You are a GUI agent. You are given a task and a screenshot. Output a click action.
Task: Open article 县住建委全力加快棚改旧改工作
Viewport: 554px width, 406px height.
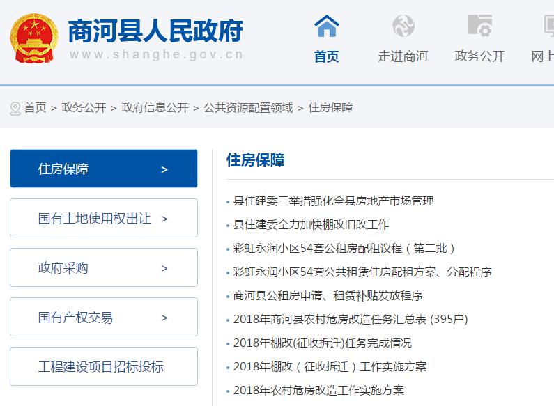click(x=311, y=224)
